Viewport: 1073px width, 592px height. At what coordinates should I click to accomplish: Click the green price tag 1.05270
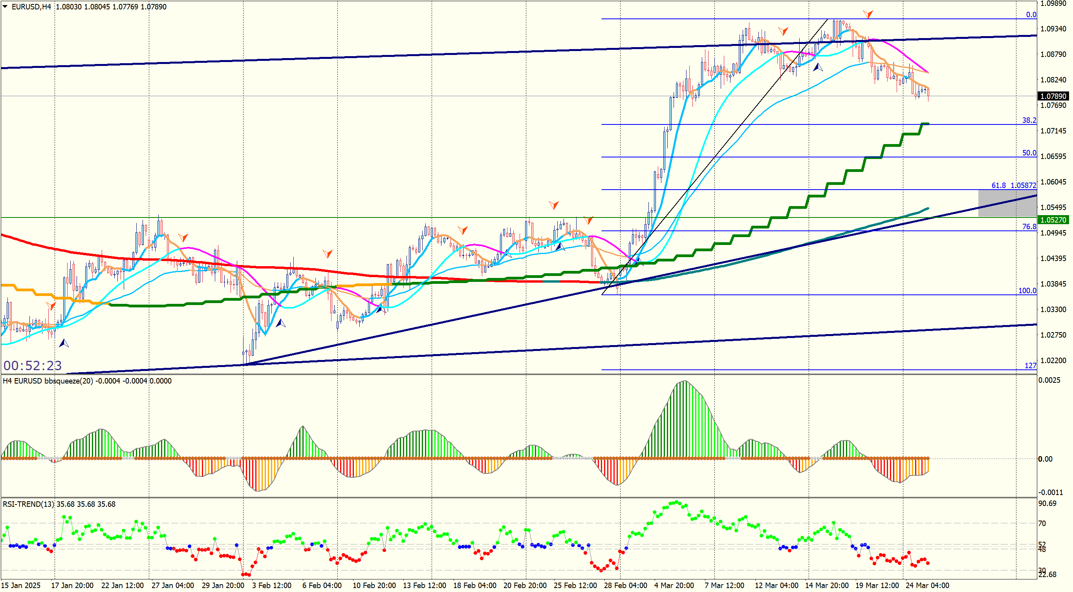coord(1053,220)
